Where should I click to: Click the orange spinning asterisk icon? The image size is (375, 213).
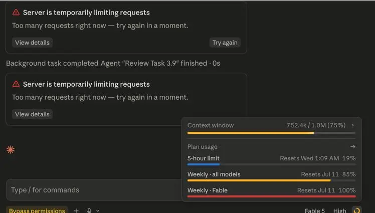pos(11,150)
